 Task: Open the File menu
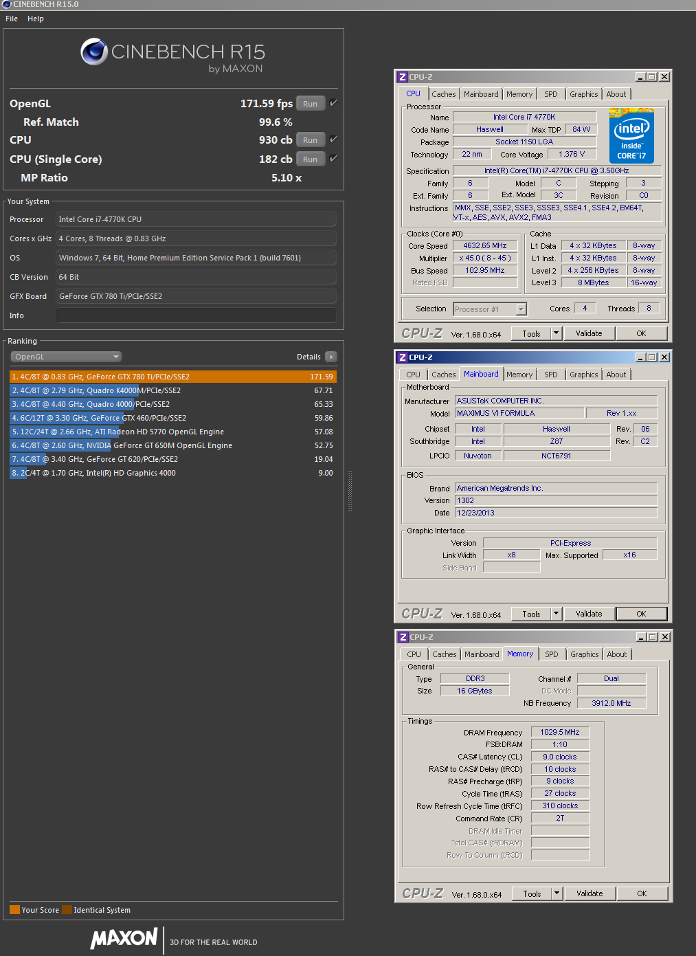(x=12, y=19)
